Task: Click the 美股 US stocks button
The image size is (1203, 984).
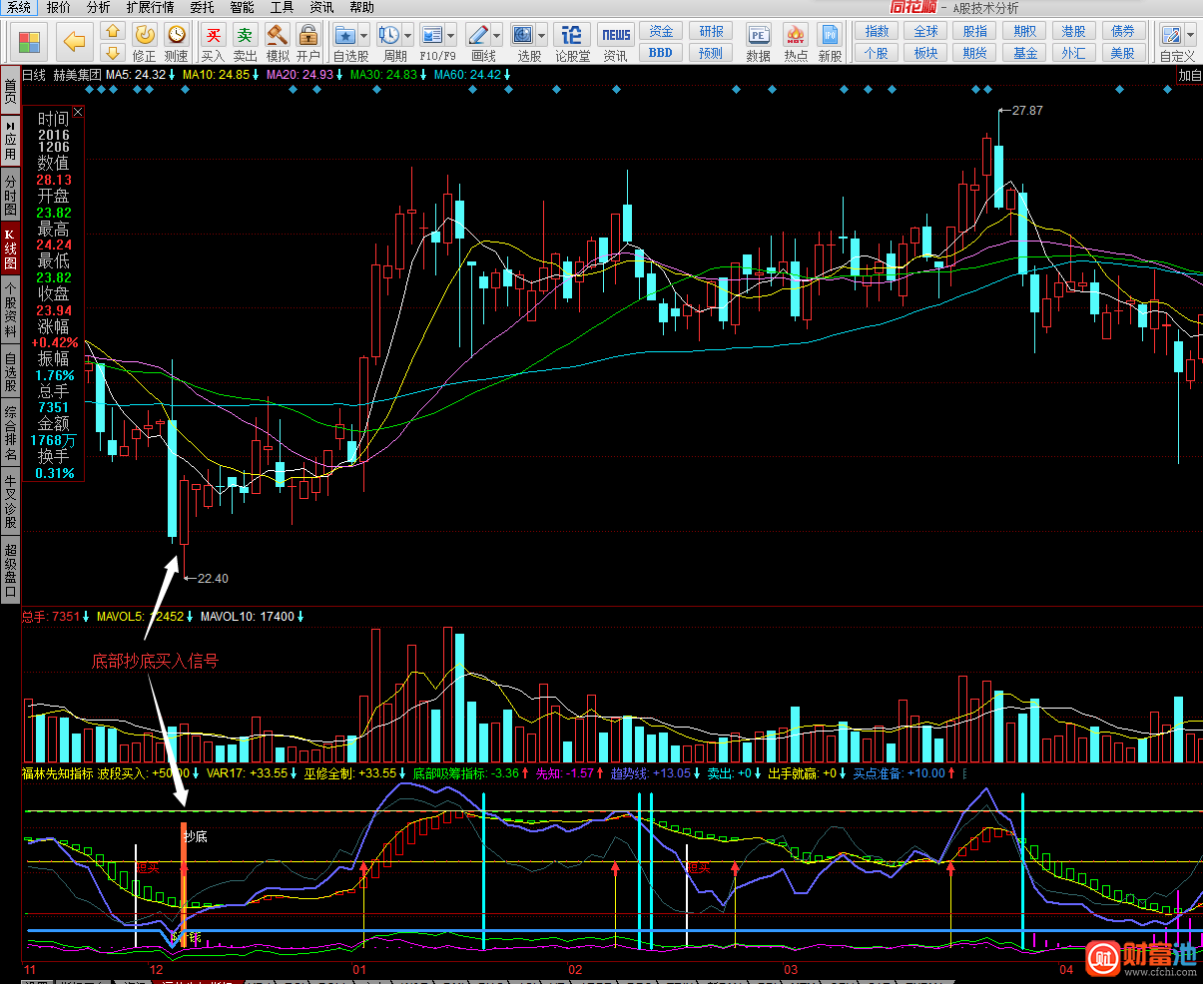Action: pyautogui.click(x=1123, y=53)
